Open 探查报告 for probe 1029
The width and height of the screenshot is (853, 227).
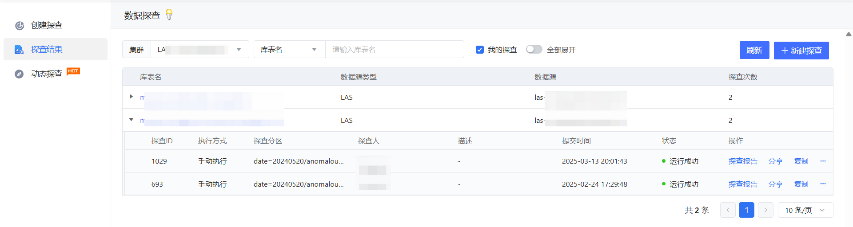pyautogui.click(x=743, y=161)
